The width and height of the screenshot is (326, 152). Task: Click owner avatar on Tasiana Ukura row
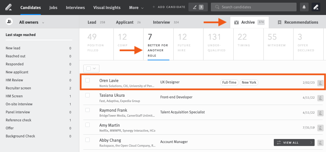320,98
